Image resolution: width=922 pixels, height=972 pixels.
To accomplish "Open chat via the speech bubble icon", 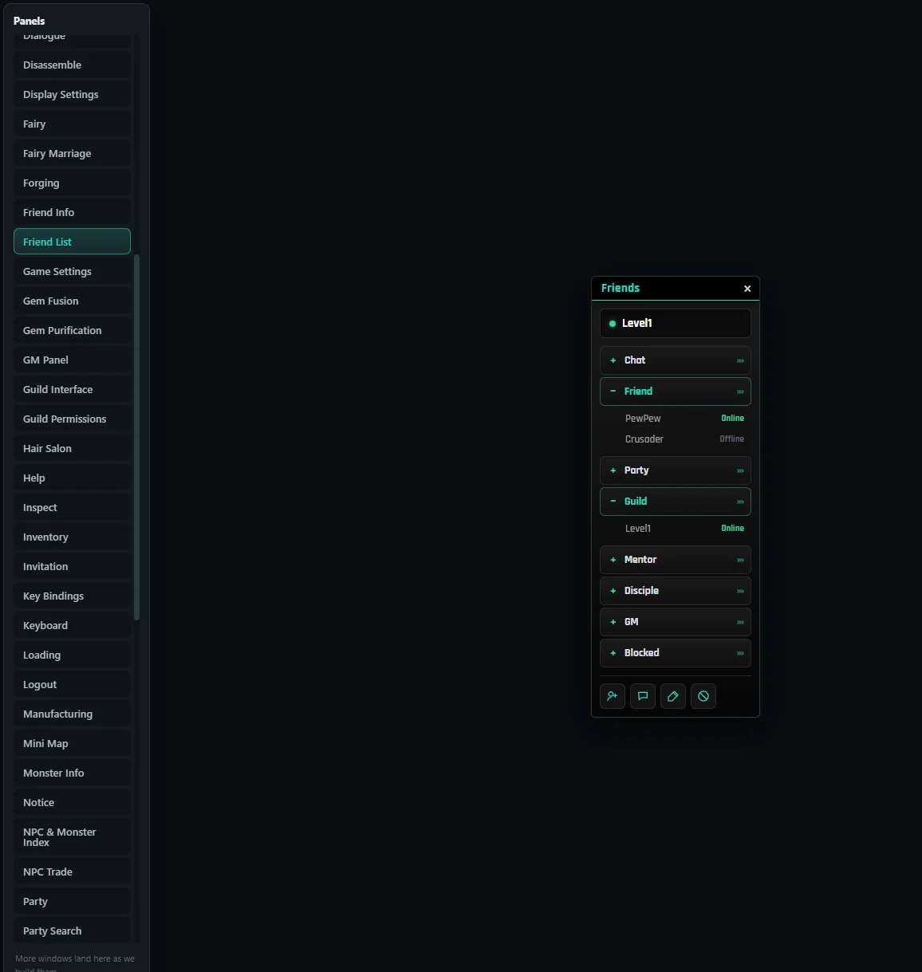I will 643,696.
